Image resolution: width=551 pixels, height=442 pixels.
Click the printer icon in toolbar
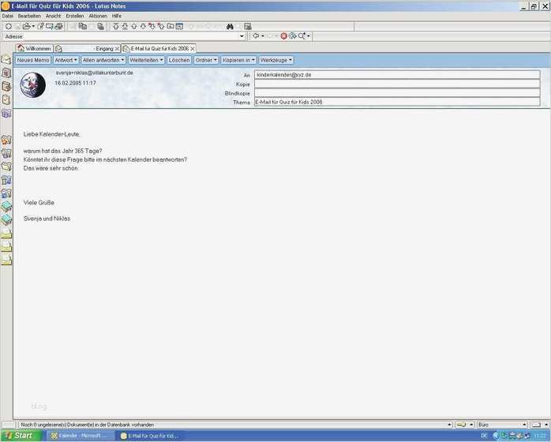[x=58, y=26]
